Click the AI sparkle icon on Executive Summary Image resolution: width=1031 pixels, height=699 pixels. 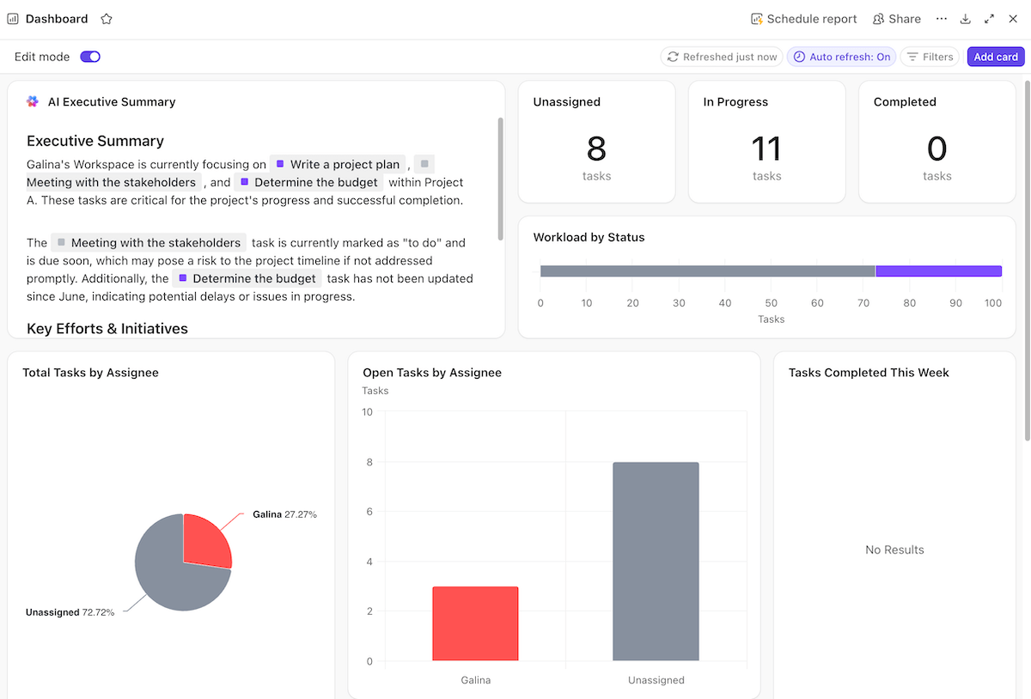[x=32, y=101]
